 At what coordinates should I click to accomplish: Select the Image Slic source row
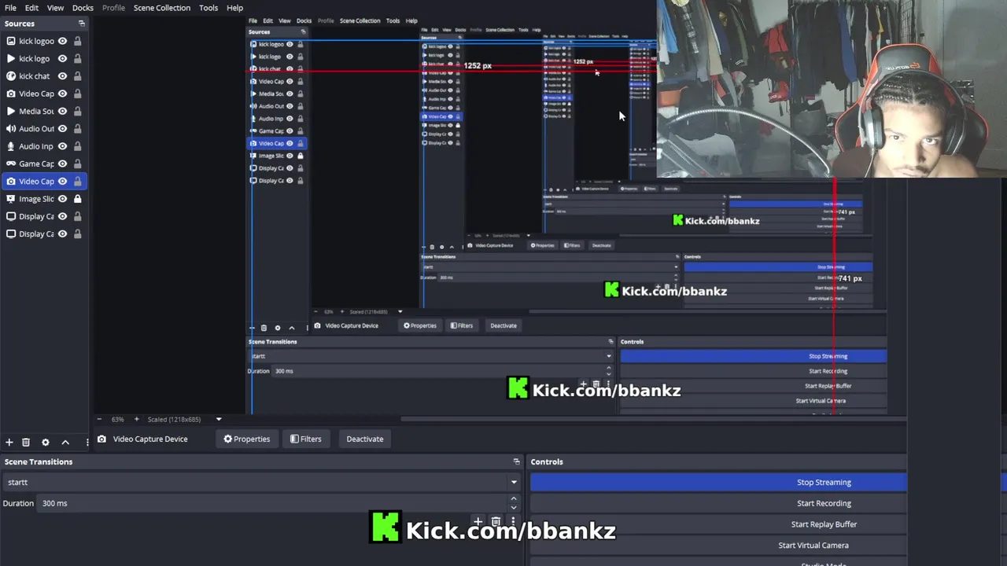[x=43, y=199]
